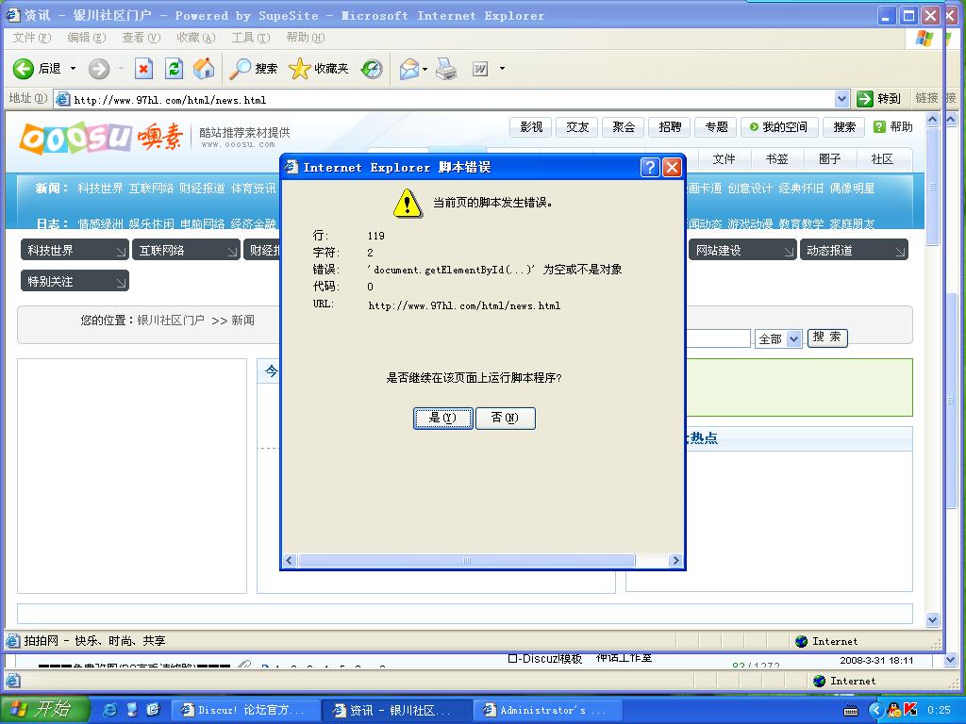Edit the page with the Word icon
This screenshot has width=966, height=724.
(x=480, y=69)
